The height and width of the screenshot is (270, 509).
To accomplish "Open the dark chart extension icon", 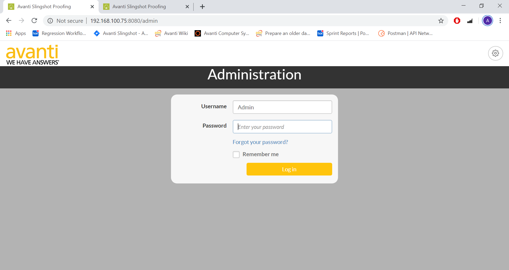I will [x=470, y=21].
